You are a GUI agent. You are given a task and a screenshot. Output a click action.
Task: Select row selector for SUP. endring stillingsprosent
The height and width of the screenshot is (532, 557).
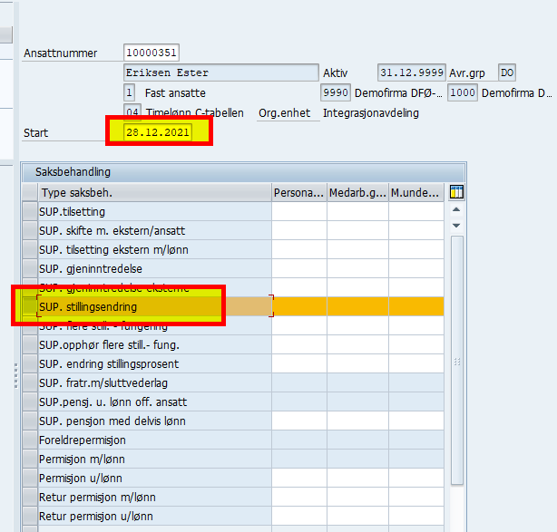(x=30, y=363)
